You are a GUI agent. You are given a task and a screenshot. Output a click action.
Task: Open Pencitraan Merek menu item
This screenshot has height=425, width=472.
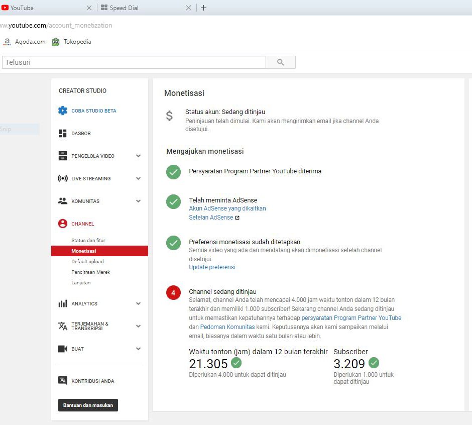click(x=90, y=272)
